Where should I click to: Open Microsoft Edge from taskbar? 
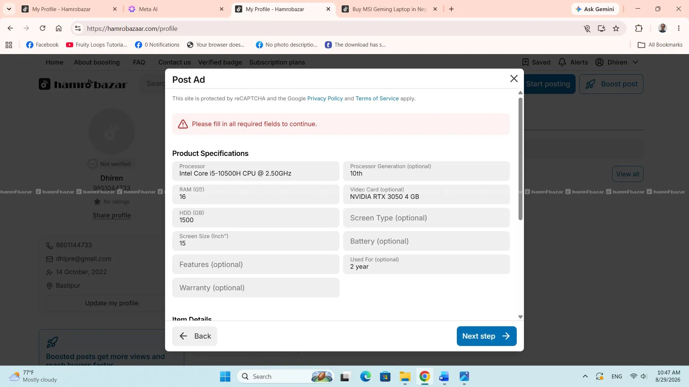click(x=365, y=377)
